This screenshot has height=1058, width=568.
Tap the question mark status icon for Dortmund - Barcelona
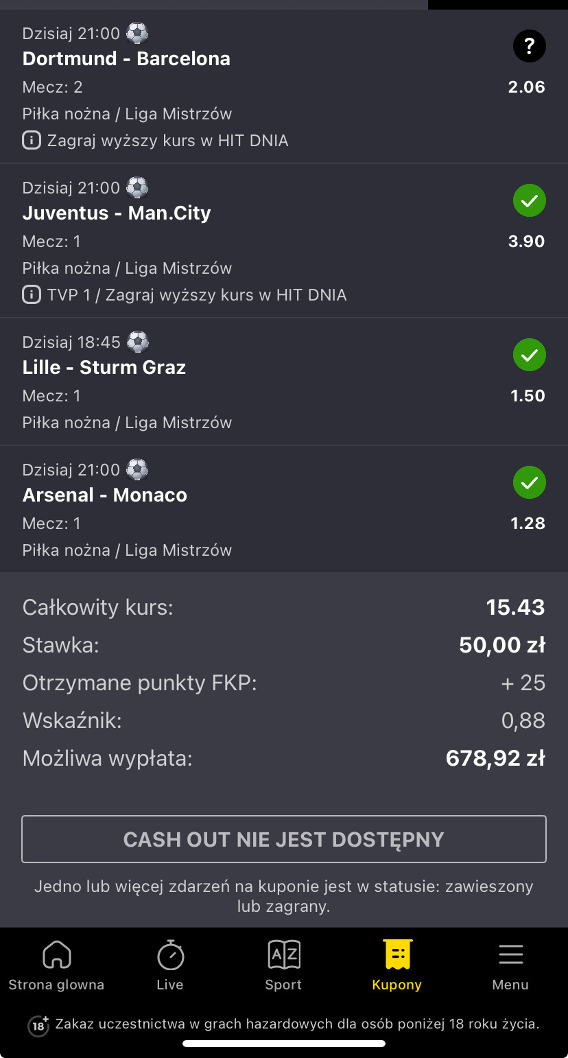pyautogui.click(x=529, y=47)
